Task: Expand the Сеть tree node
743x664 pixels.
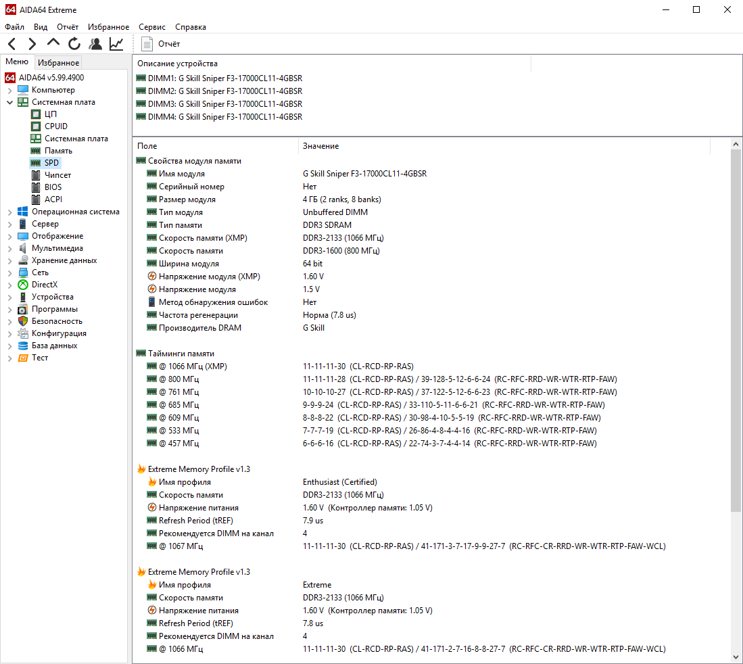Action: click(9, 272)
